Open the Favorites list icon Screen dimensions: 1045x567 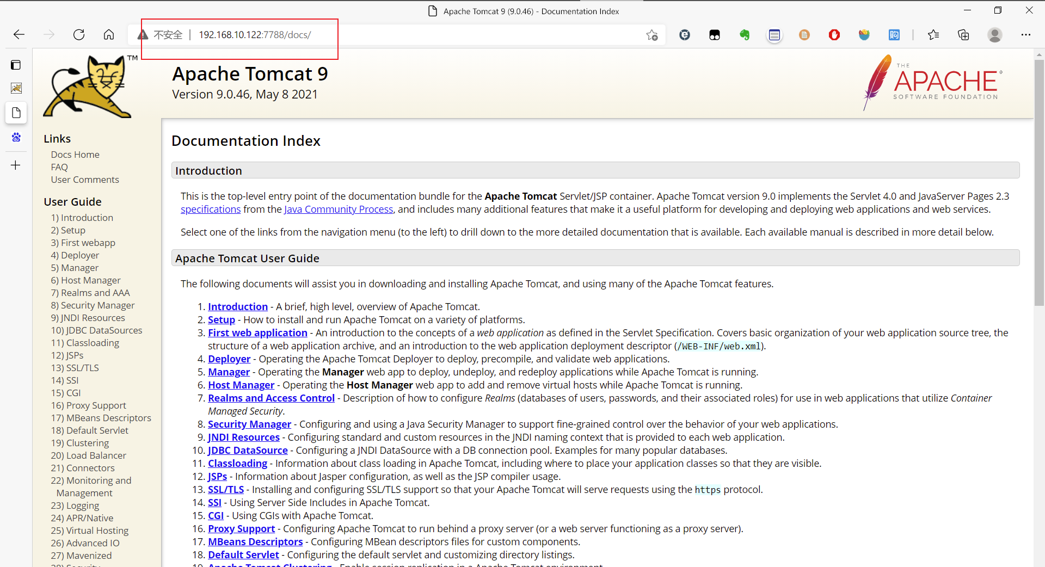pyautogui.click(x=933, y=35)
